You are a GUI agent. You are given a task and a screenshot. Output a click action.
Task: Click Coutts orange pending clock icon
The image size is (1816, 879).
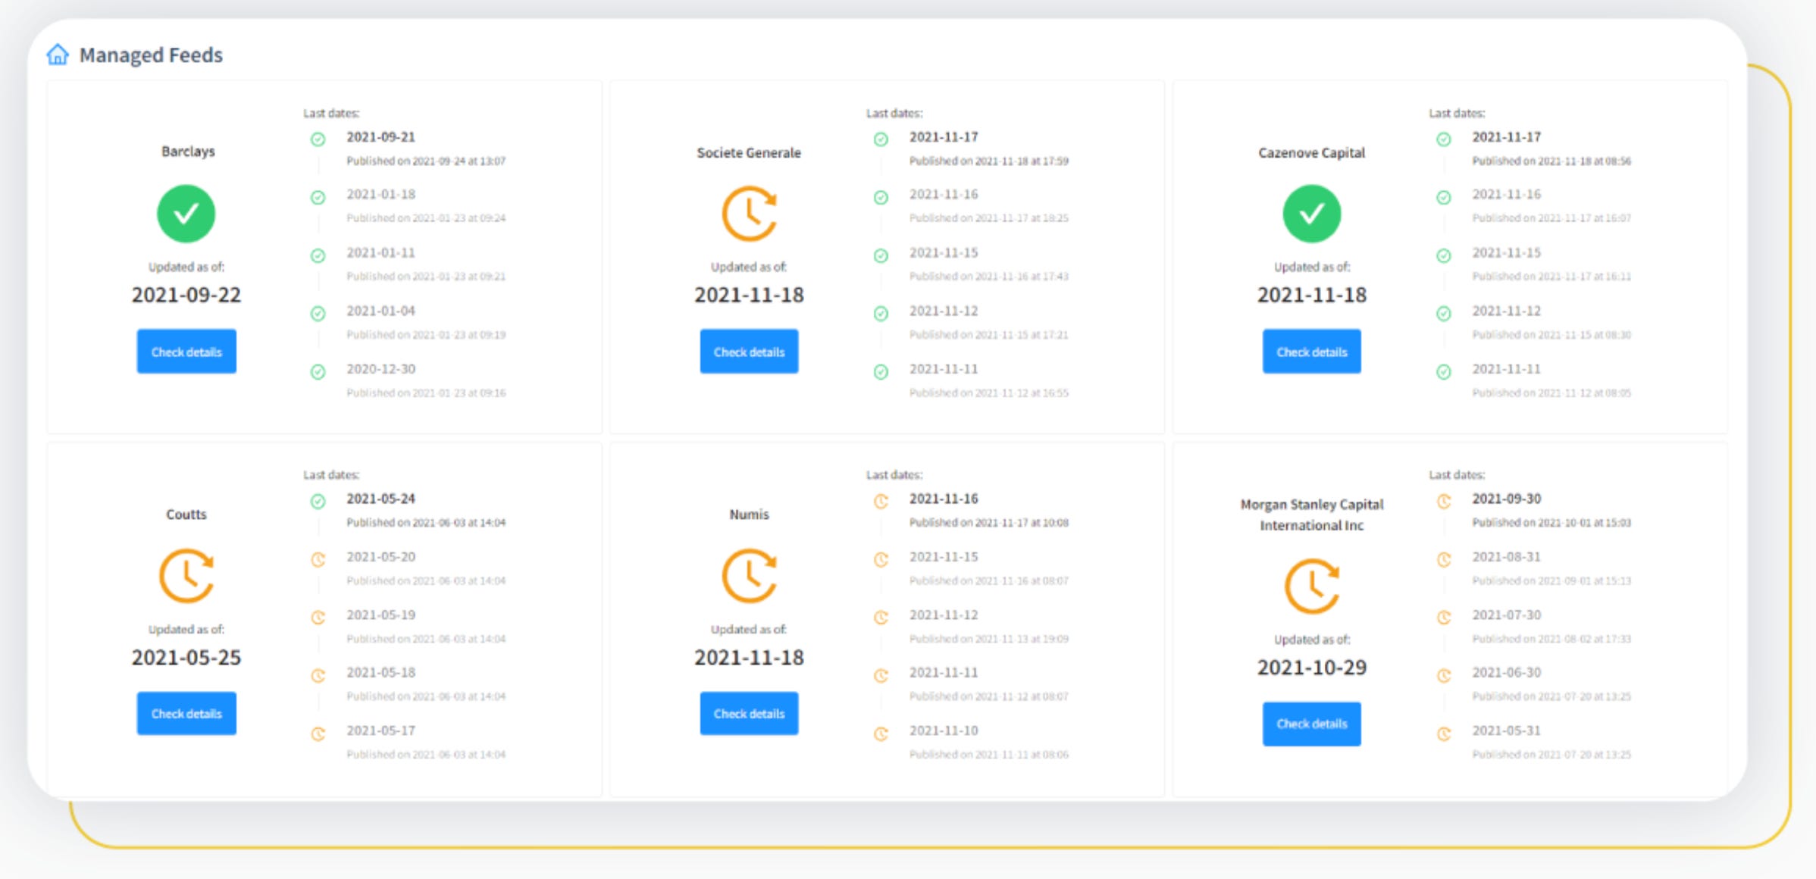tap(186, 576)
